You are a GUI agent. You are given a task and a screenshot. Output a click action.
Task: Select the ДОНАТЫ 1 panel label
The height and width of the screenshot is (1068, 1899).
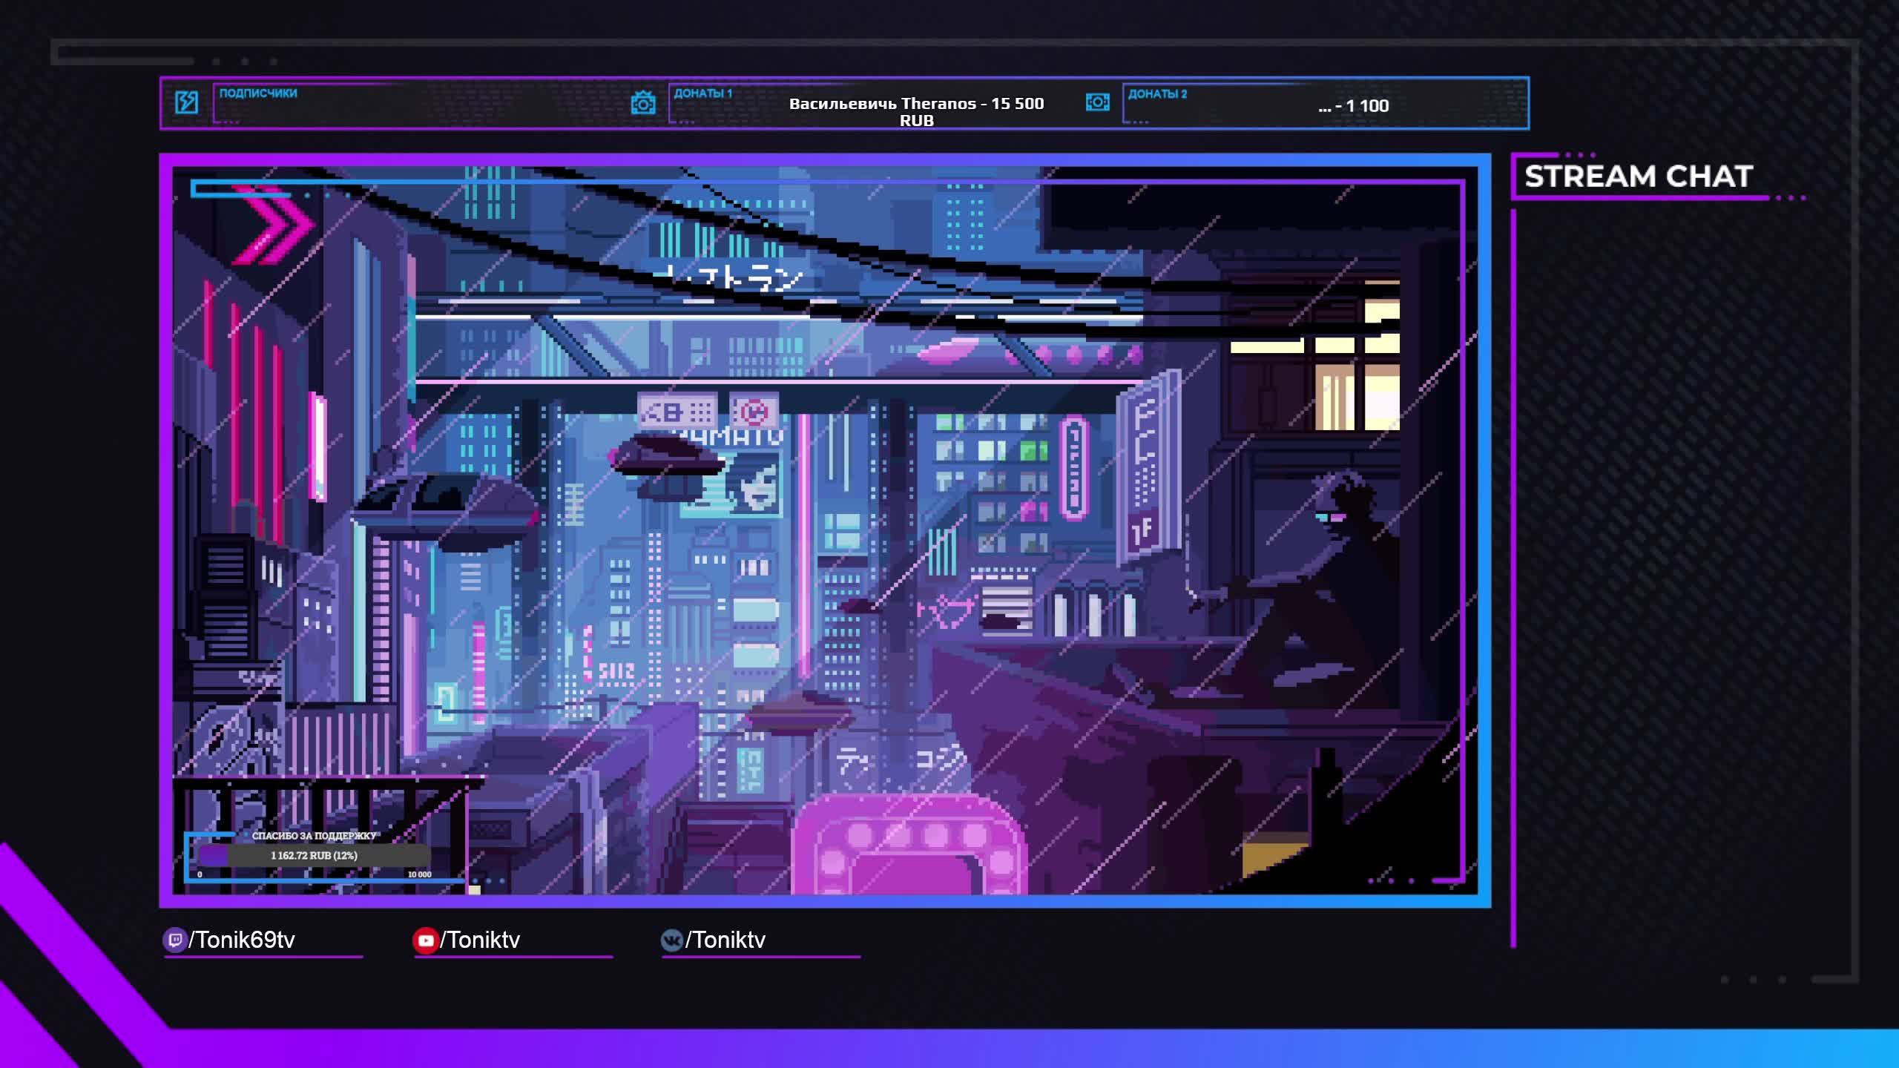click(702, 93)
